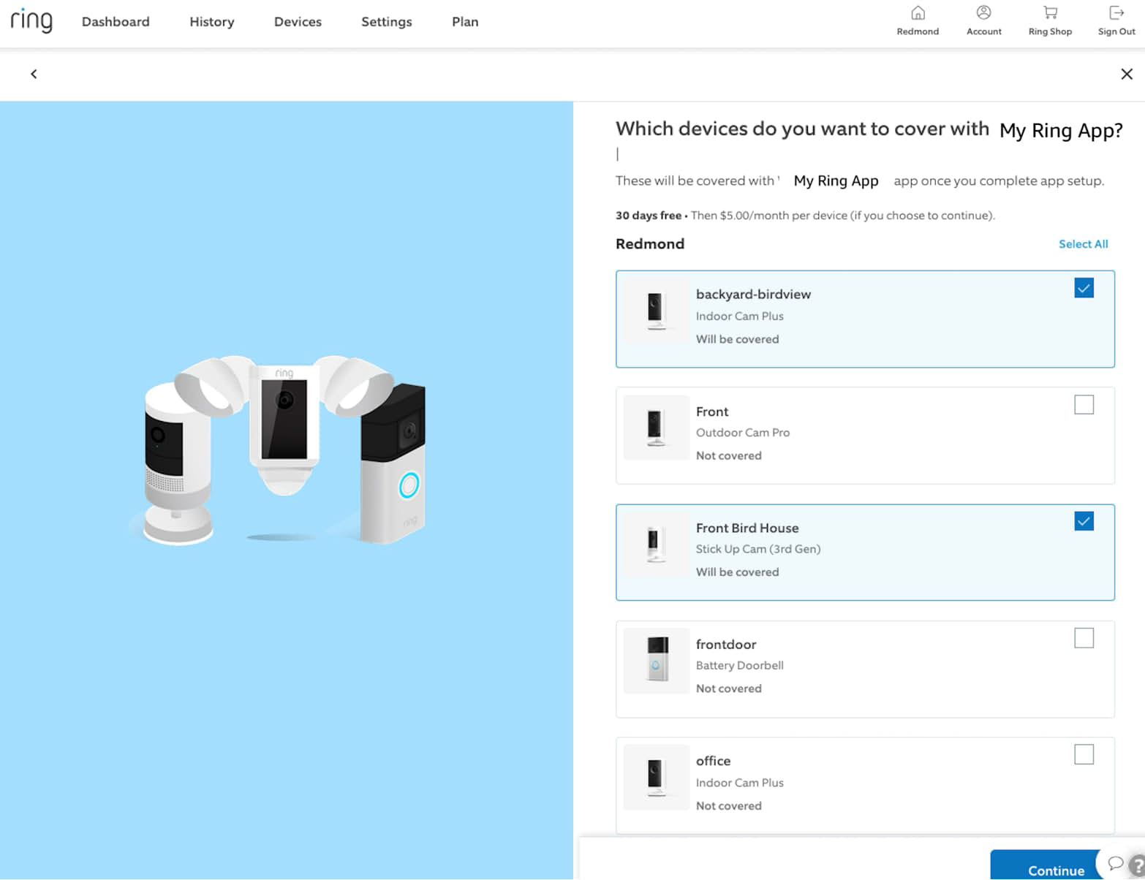Click the '30 days free' pricing text
This screenshot has height=880, width=1145.
pos(649,216)
